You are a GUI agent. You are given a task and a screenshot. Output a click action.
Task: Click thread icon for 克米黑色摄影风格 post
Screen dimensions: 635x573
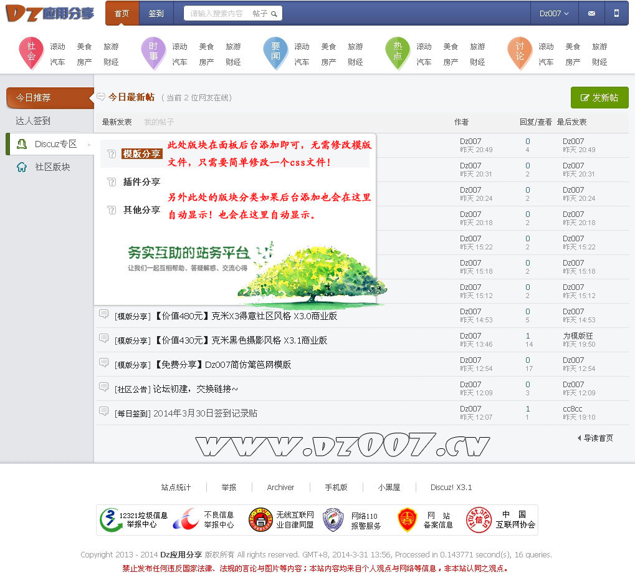click(103, 339)
